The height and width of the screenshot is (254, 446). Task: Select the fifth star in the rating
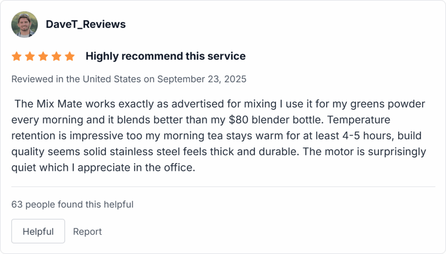click(70, 56)
